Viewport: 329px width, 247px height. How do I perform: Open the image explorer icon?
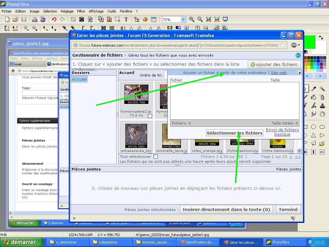(x=137, y=20)
